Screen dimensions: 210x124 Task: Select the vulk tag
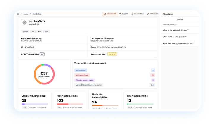47,32
